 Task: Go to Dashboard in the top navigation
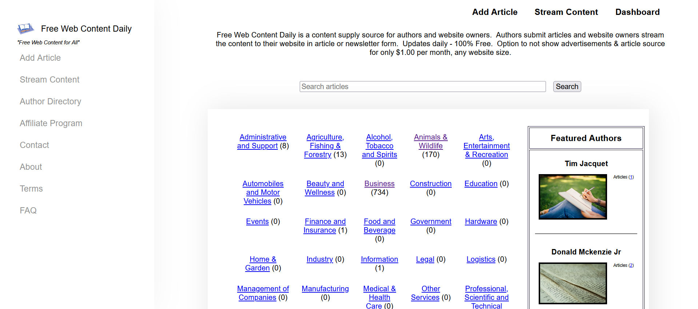click(637, 12)
